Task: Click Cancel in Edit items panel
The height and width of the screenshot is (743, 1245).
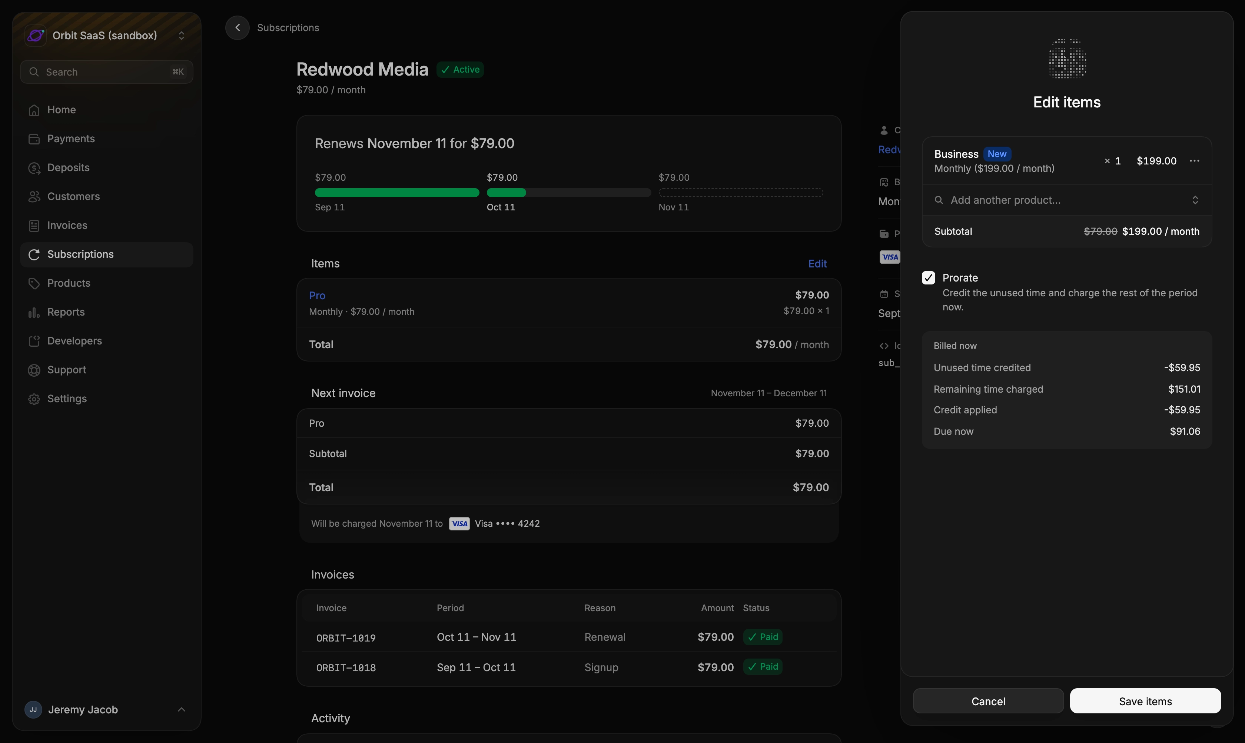Action: (x=988, y=701)
